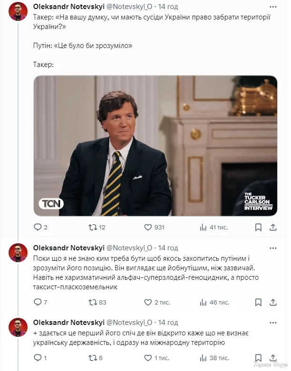
Task: View analytics showing 41 тис. views
Action: 213,228
